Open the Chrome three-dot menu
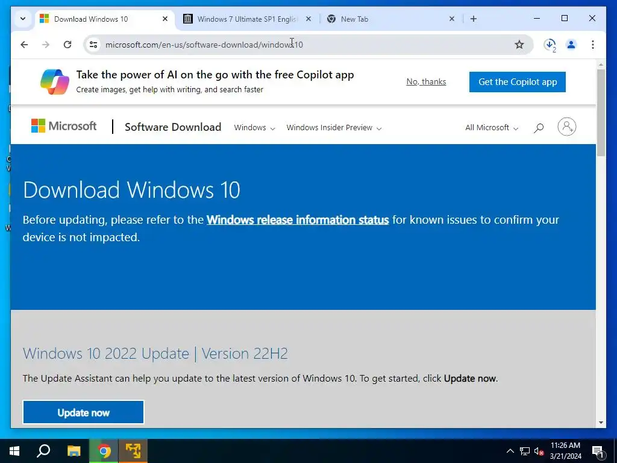Image resolution: width=617 pixels, height=463 pixels. 593,45
